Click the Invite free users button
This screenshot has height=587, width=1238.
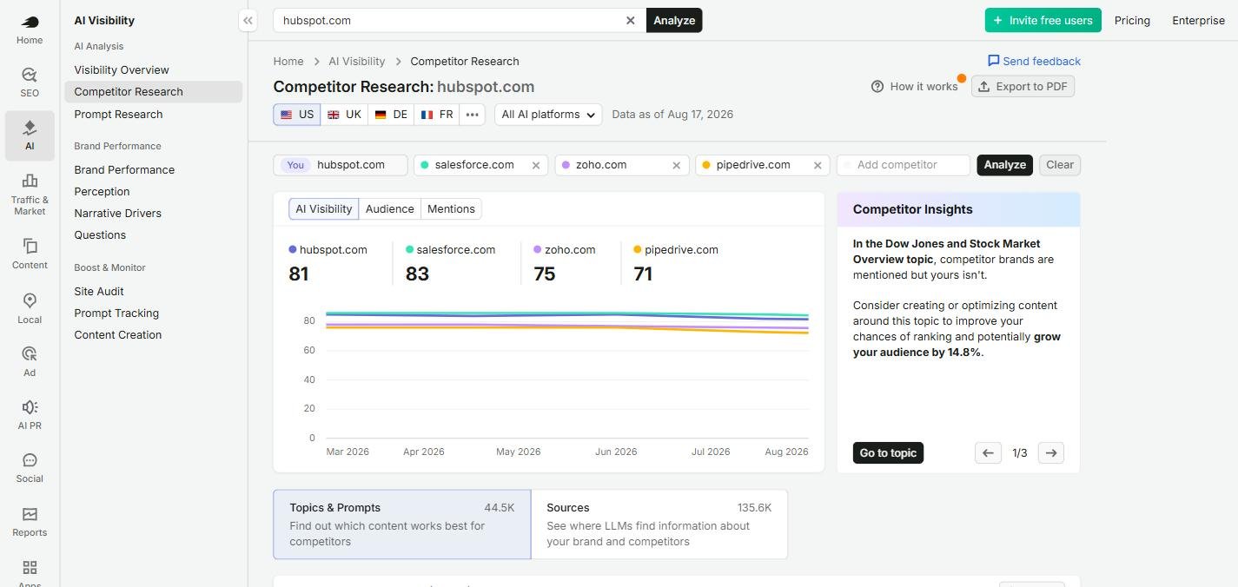(x=1043, y=20)
